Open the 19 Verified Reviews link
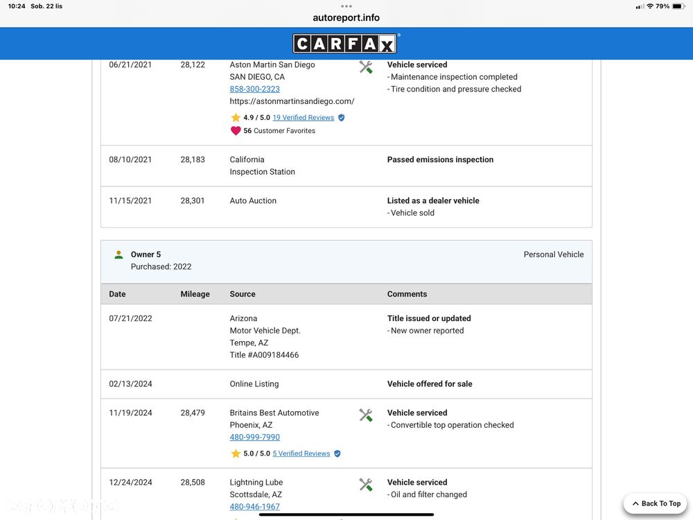693x520 pixels. click(x=303, y=118)
